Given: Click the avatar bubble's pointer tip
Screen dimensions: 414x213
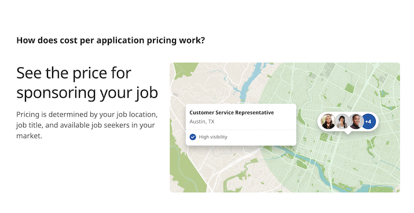Looking at the screenshot, I should [x=348, y=132].
